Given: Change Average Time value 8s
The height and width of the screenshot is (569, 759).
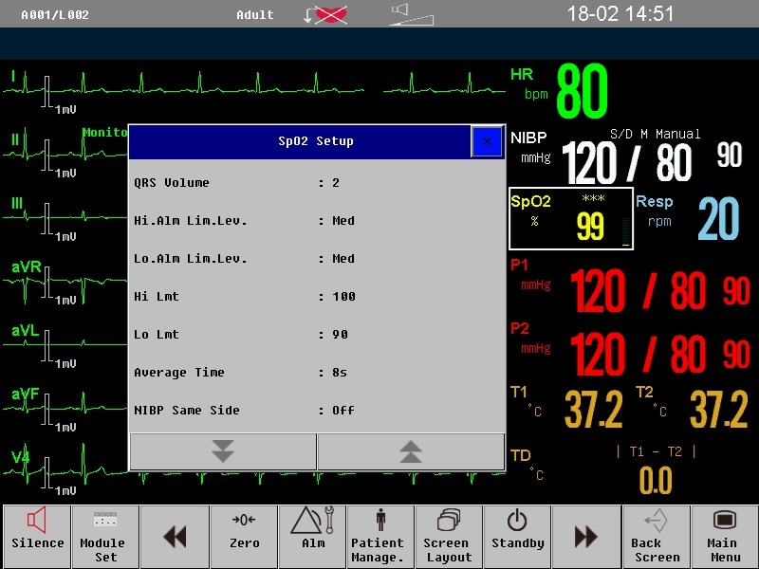Looking at the screenshot, I should click(x=340, y=373).
